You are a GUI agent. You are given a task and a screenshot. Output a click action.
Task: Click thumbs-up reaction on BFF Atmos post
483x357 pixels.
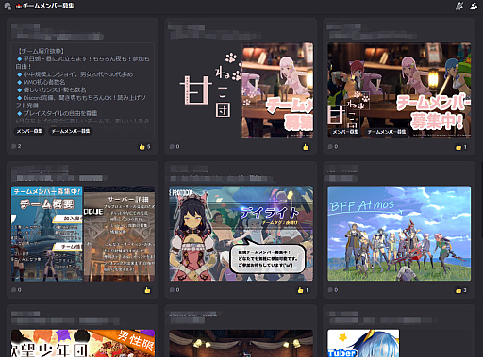[461, 290]
